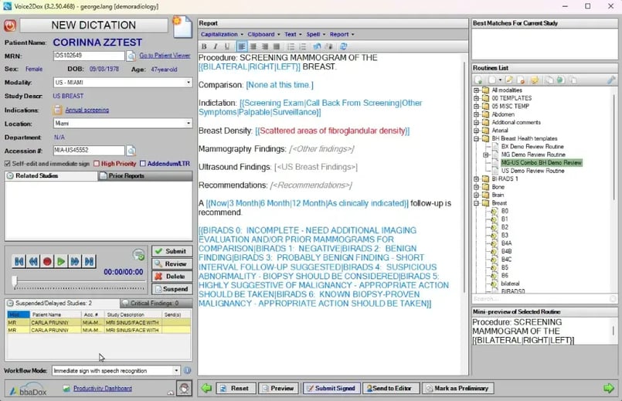Collapse the Breast folder
Viewport: 622px width, 401px height.
(x=477, y=203)
